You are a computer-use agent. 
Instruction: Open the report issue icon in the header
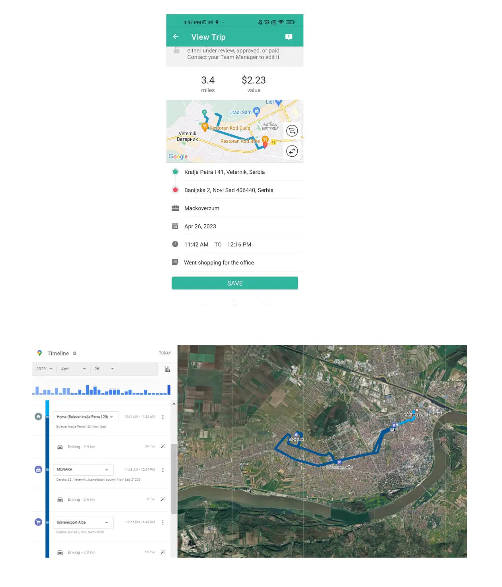pos(288,37)
